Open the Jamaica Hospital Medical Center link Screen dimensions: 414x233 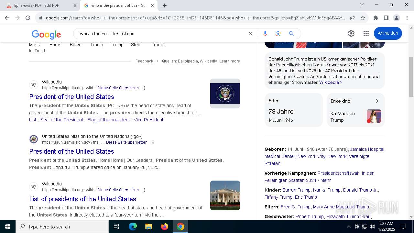click(324, 153)
